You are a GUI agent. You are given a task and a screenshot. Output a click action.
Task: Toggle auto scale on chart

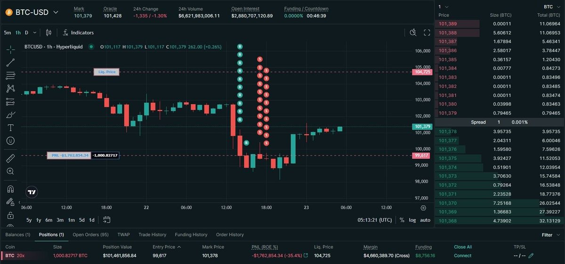coord(425,220)
